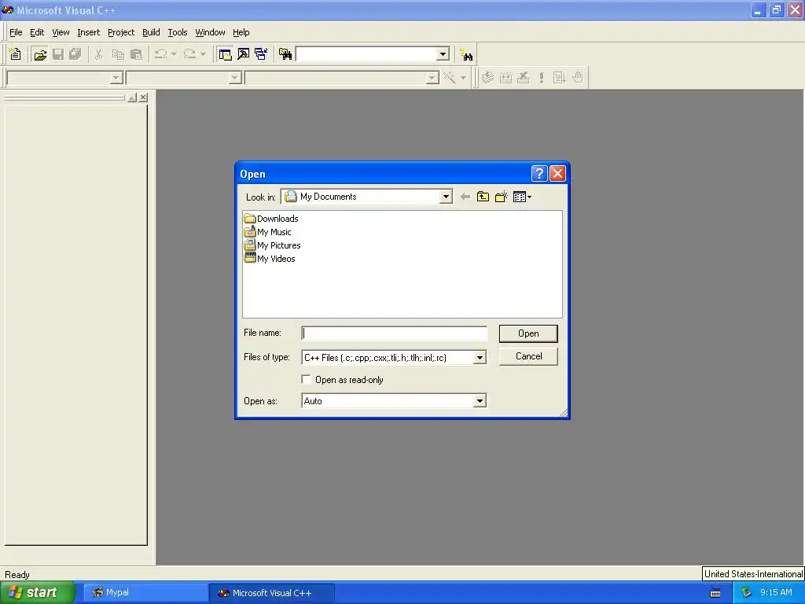This screenshot has height=604, width=805.
Task: Click Microsoft Visual C++ taskbar button
Action: [x=271, y=593]
